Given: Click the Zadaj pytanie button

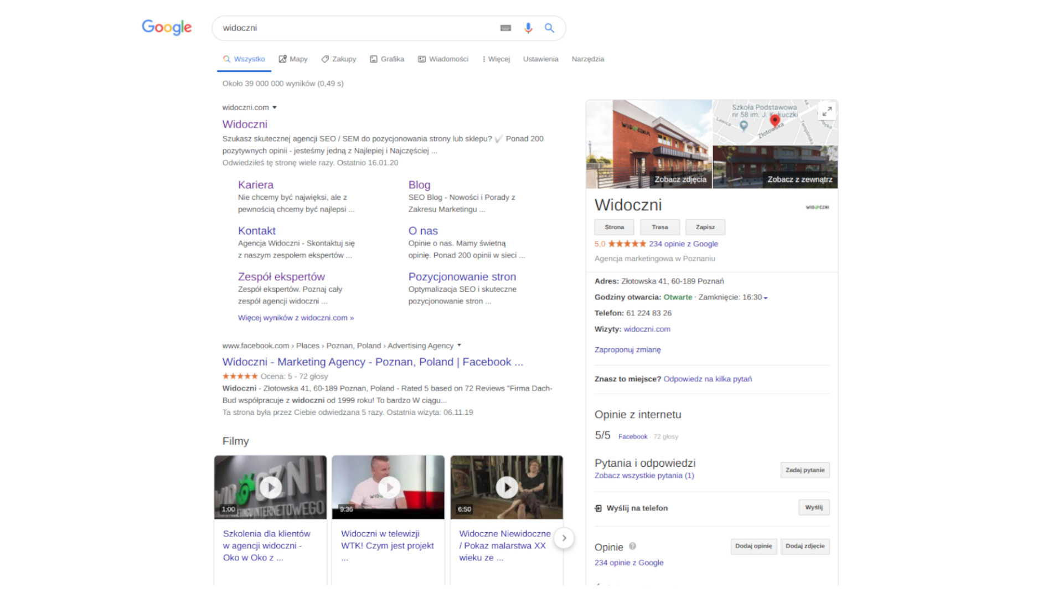Looking at the screenshot, I should (805, 470).
